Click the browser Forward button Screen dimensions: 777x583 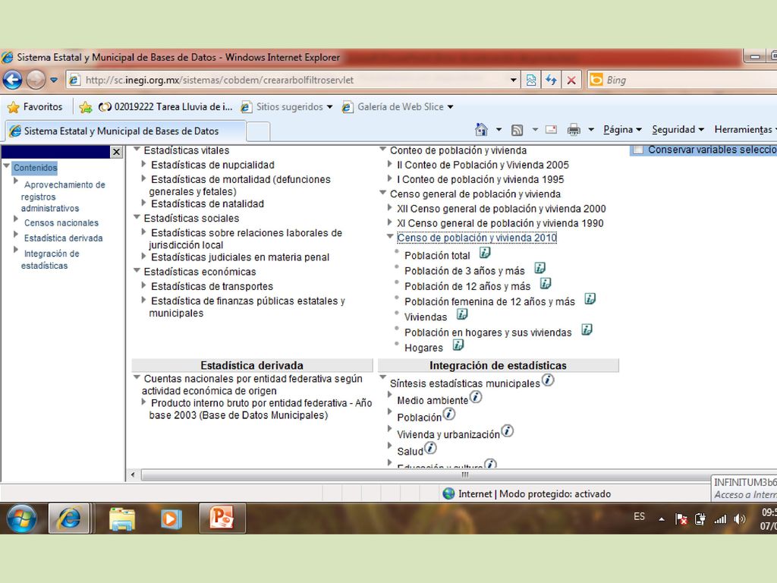click(x=36, y=80)
